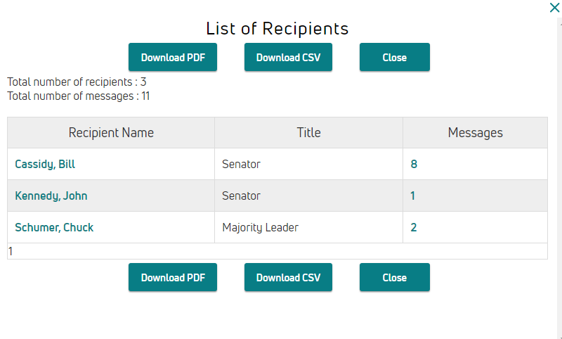This screenshot has height=339, width=562.
Task: Click the lower Download PDF button
Action: [x=173, y=277]
